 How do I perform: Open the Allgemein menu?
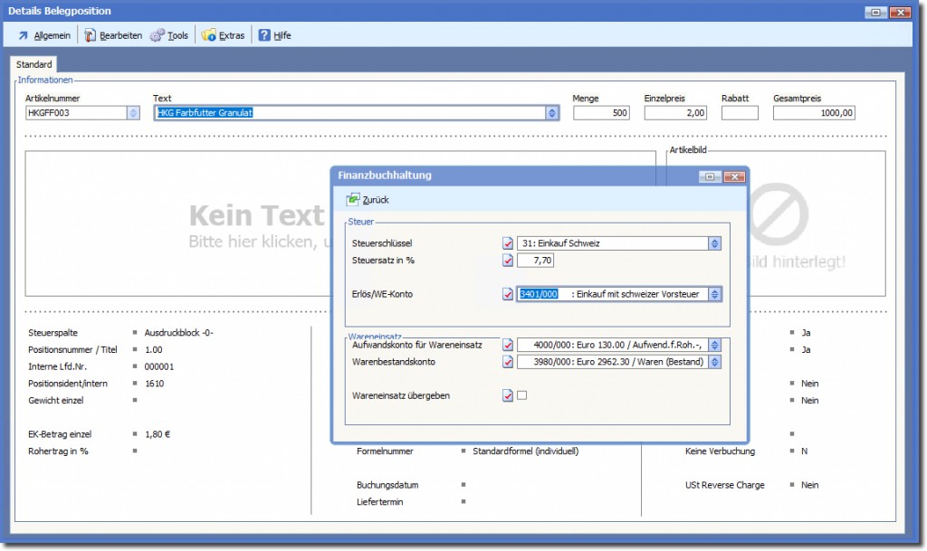click(43, 35)
